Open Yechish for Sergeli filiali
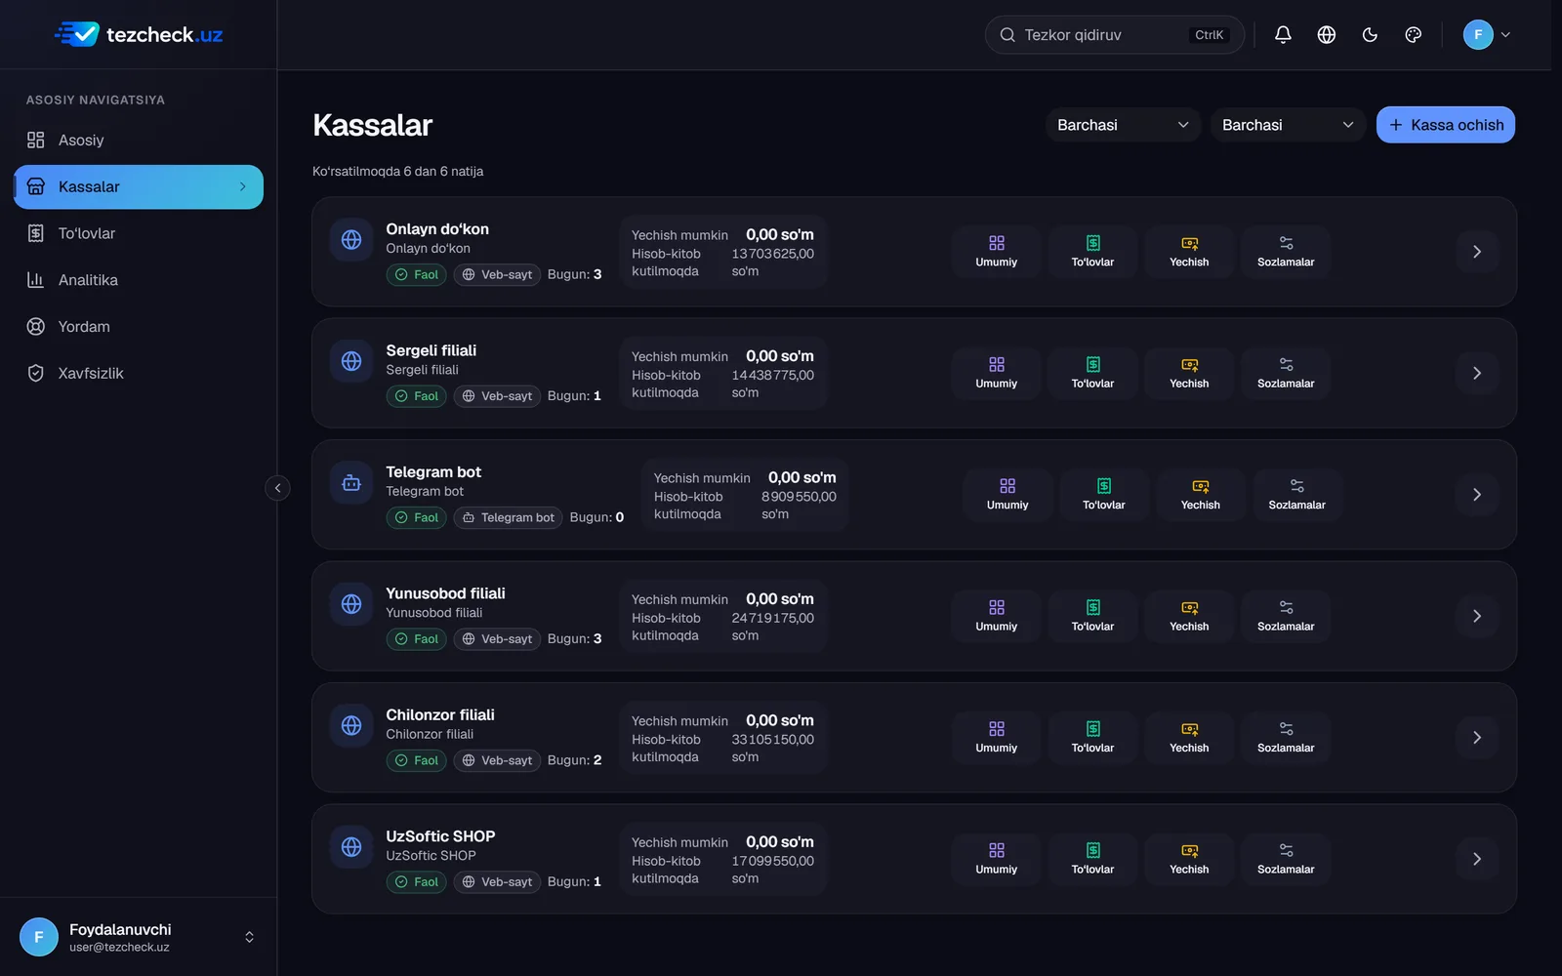 1189,373
